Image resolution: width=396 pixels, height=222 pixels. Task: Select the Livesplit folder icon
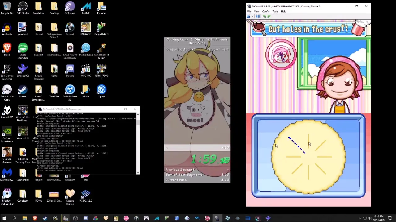[x=38, y=50]
